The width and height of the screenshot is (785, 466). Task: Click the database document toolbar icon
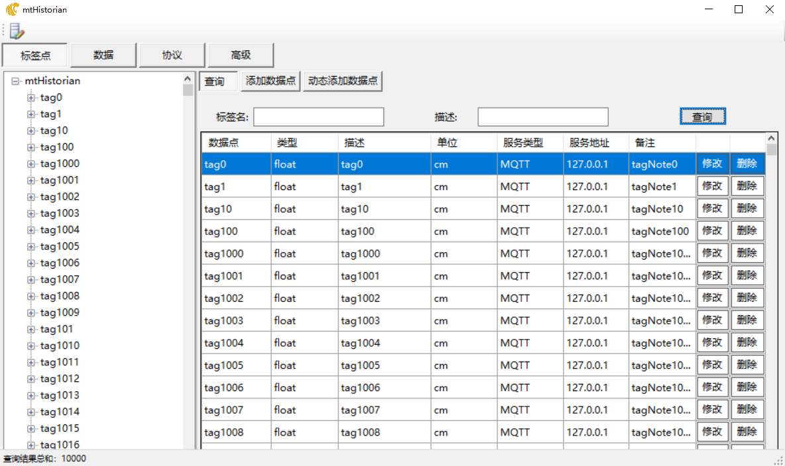[17, 30]
